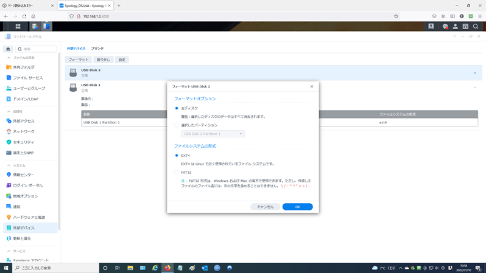Collapse the File Sharing sidebar section
Image resolution: width=486 pixels, height=273 pixels.
click(x=9, y=58)
